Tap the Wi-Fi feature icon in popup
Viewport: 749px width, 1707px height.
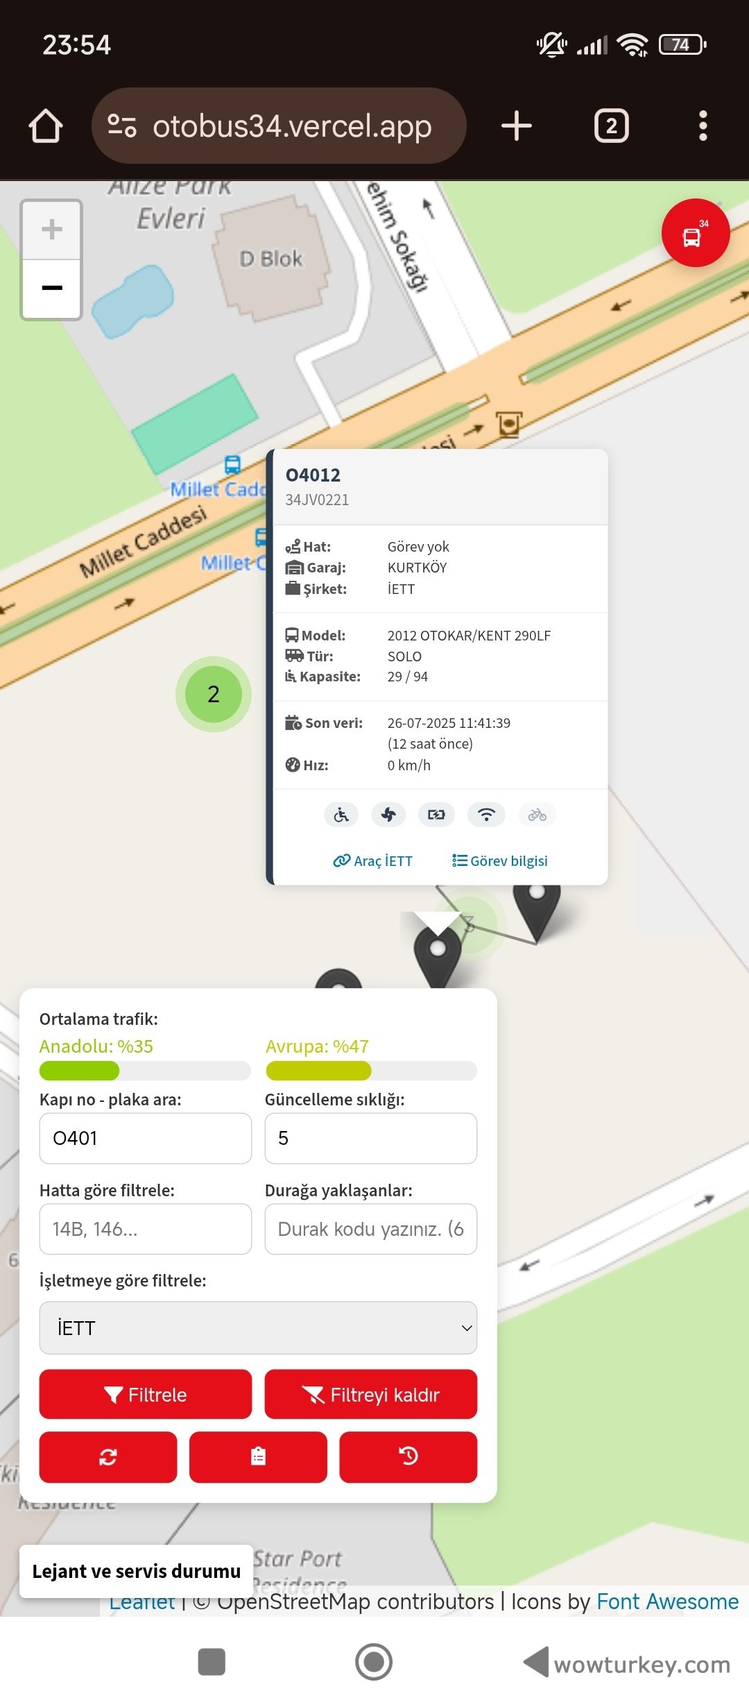(486, 815)
